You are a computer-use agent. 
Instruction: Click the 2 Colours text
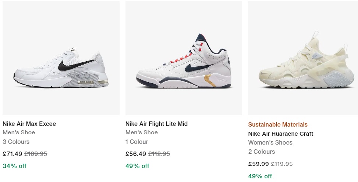[262, 152]
